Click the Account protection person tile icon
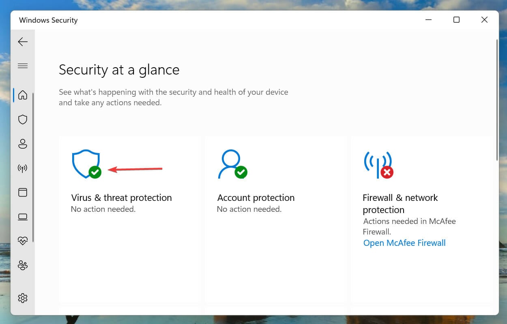 pyautogui.click(x=232, y=164)
